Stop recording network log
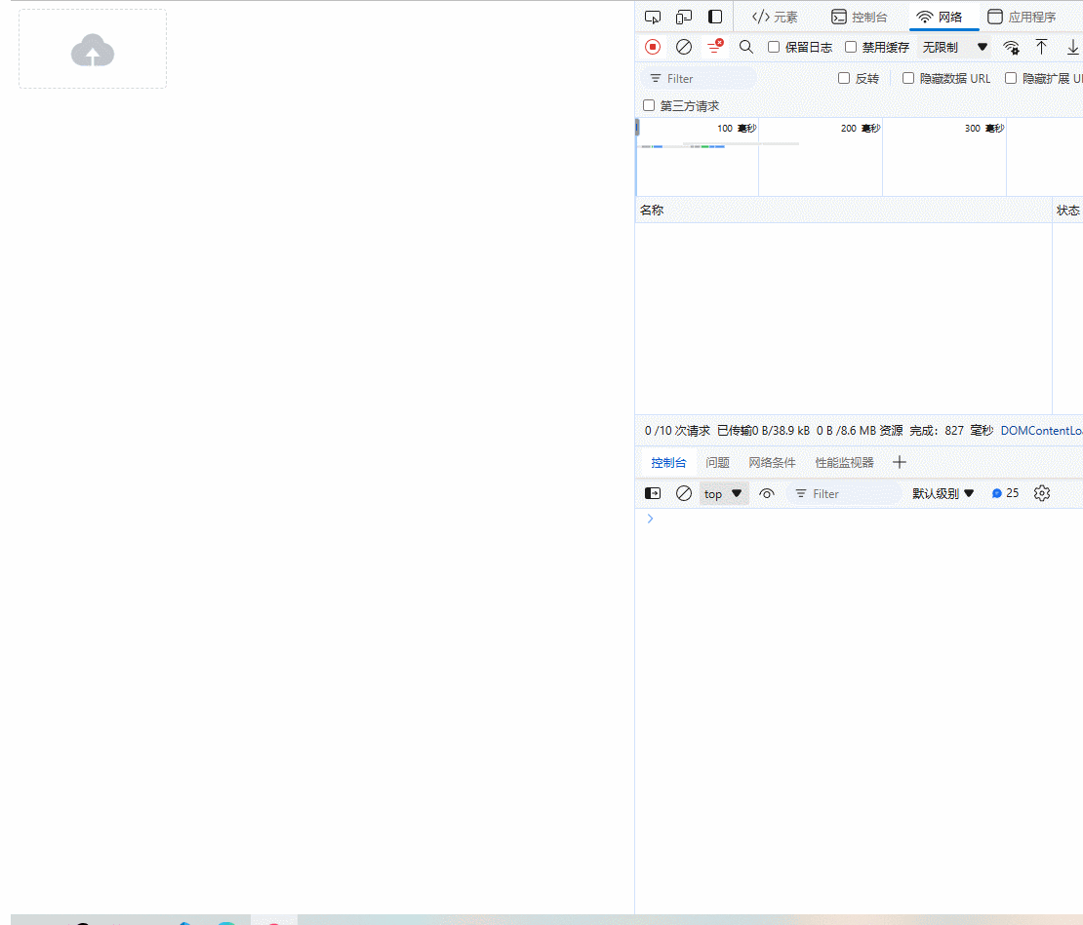 pos(653,47)
